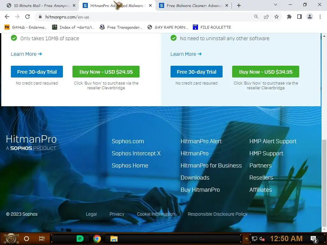The width and height of the screenshot is (327, 245).
Task: Open Chrome from the taskbar
Action: click(97, 239)
